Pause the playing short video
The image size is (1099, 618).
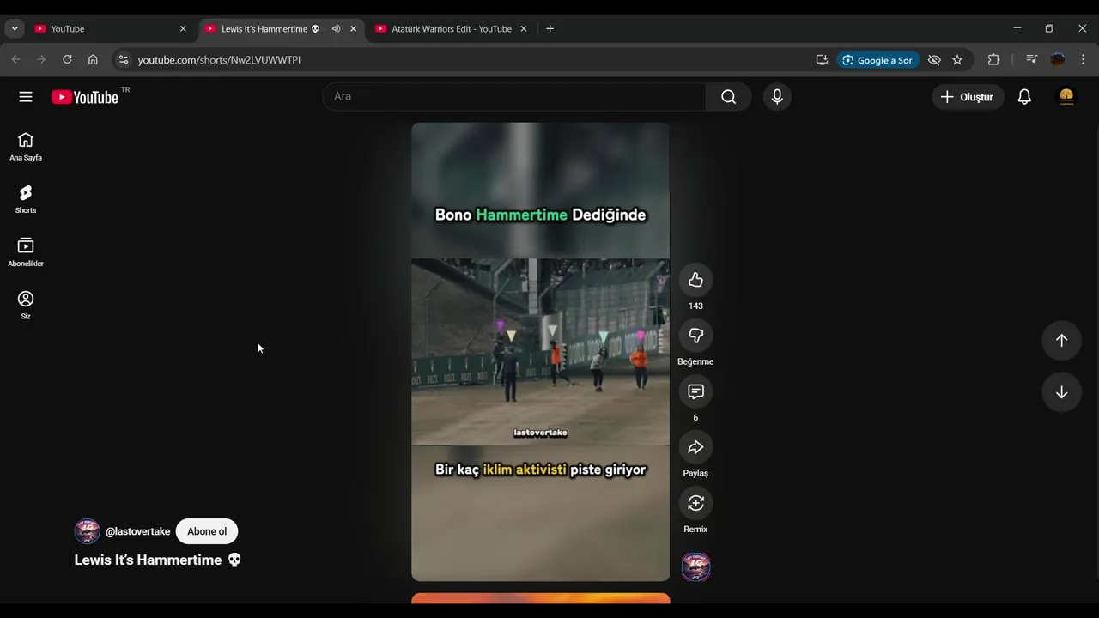(x=540, y=352)
